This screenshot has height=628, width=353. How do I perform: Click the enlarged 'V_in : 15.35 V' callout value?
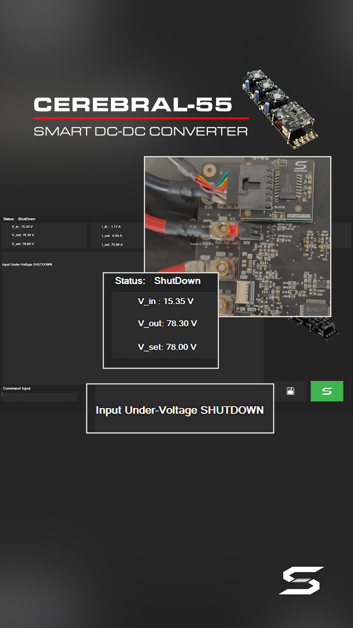[x=166, y=301]
